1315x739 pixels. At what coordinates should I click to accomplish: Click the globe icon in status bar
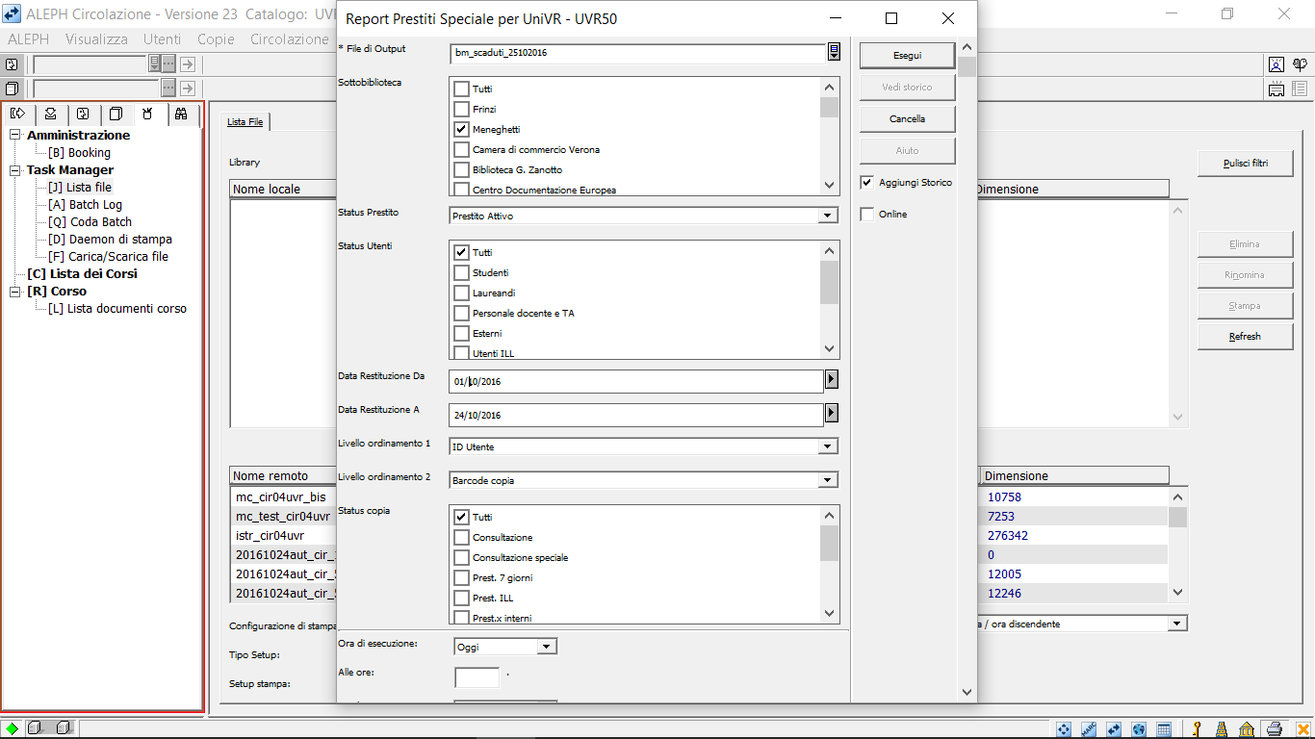1139,729
